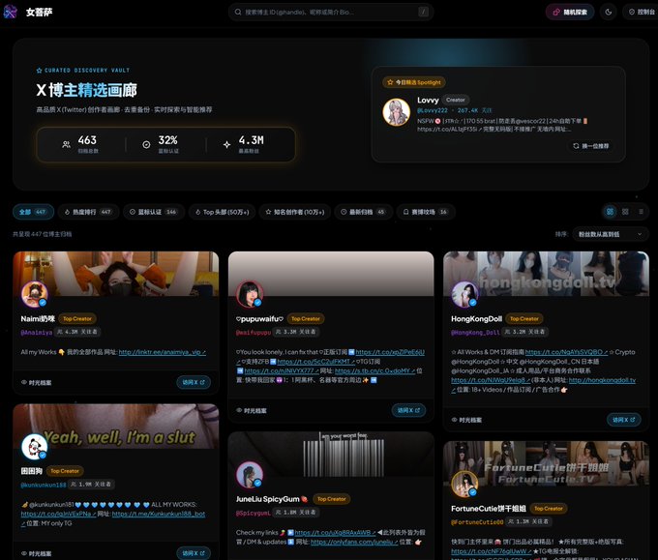The image size is (658, 560).
Task: Click 访问 X button on Naimi奶咪 card
Action: [194, 382]
